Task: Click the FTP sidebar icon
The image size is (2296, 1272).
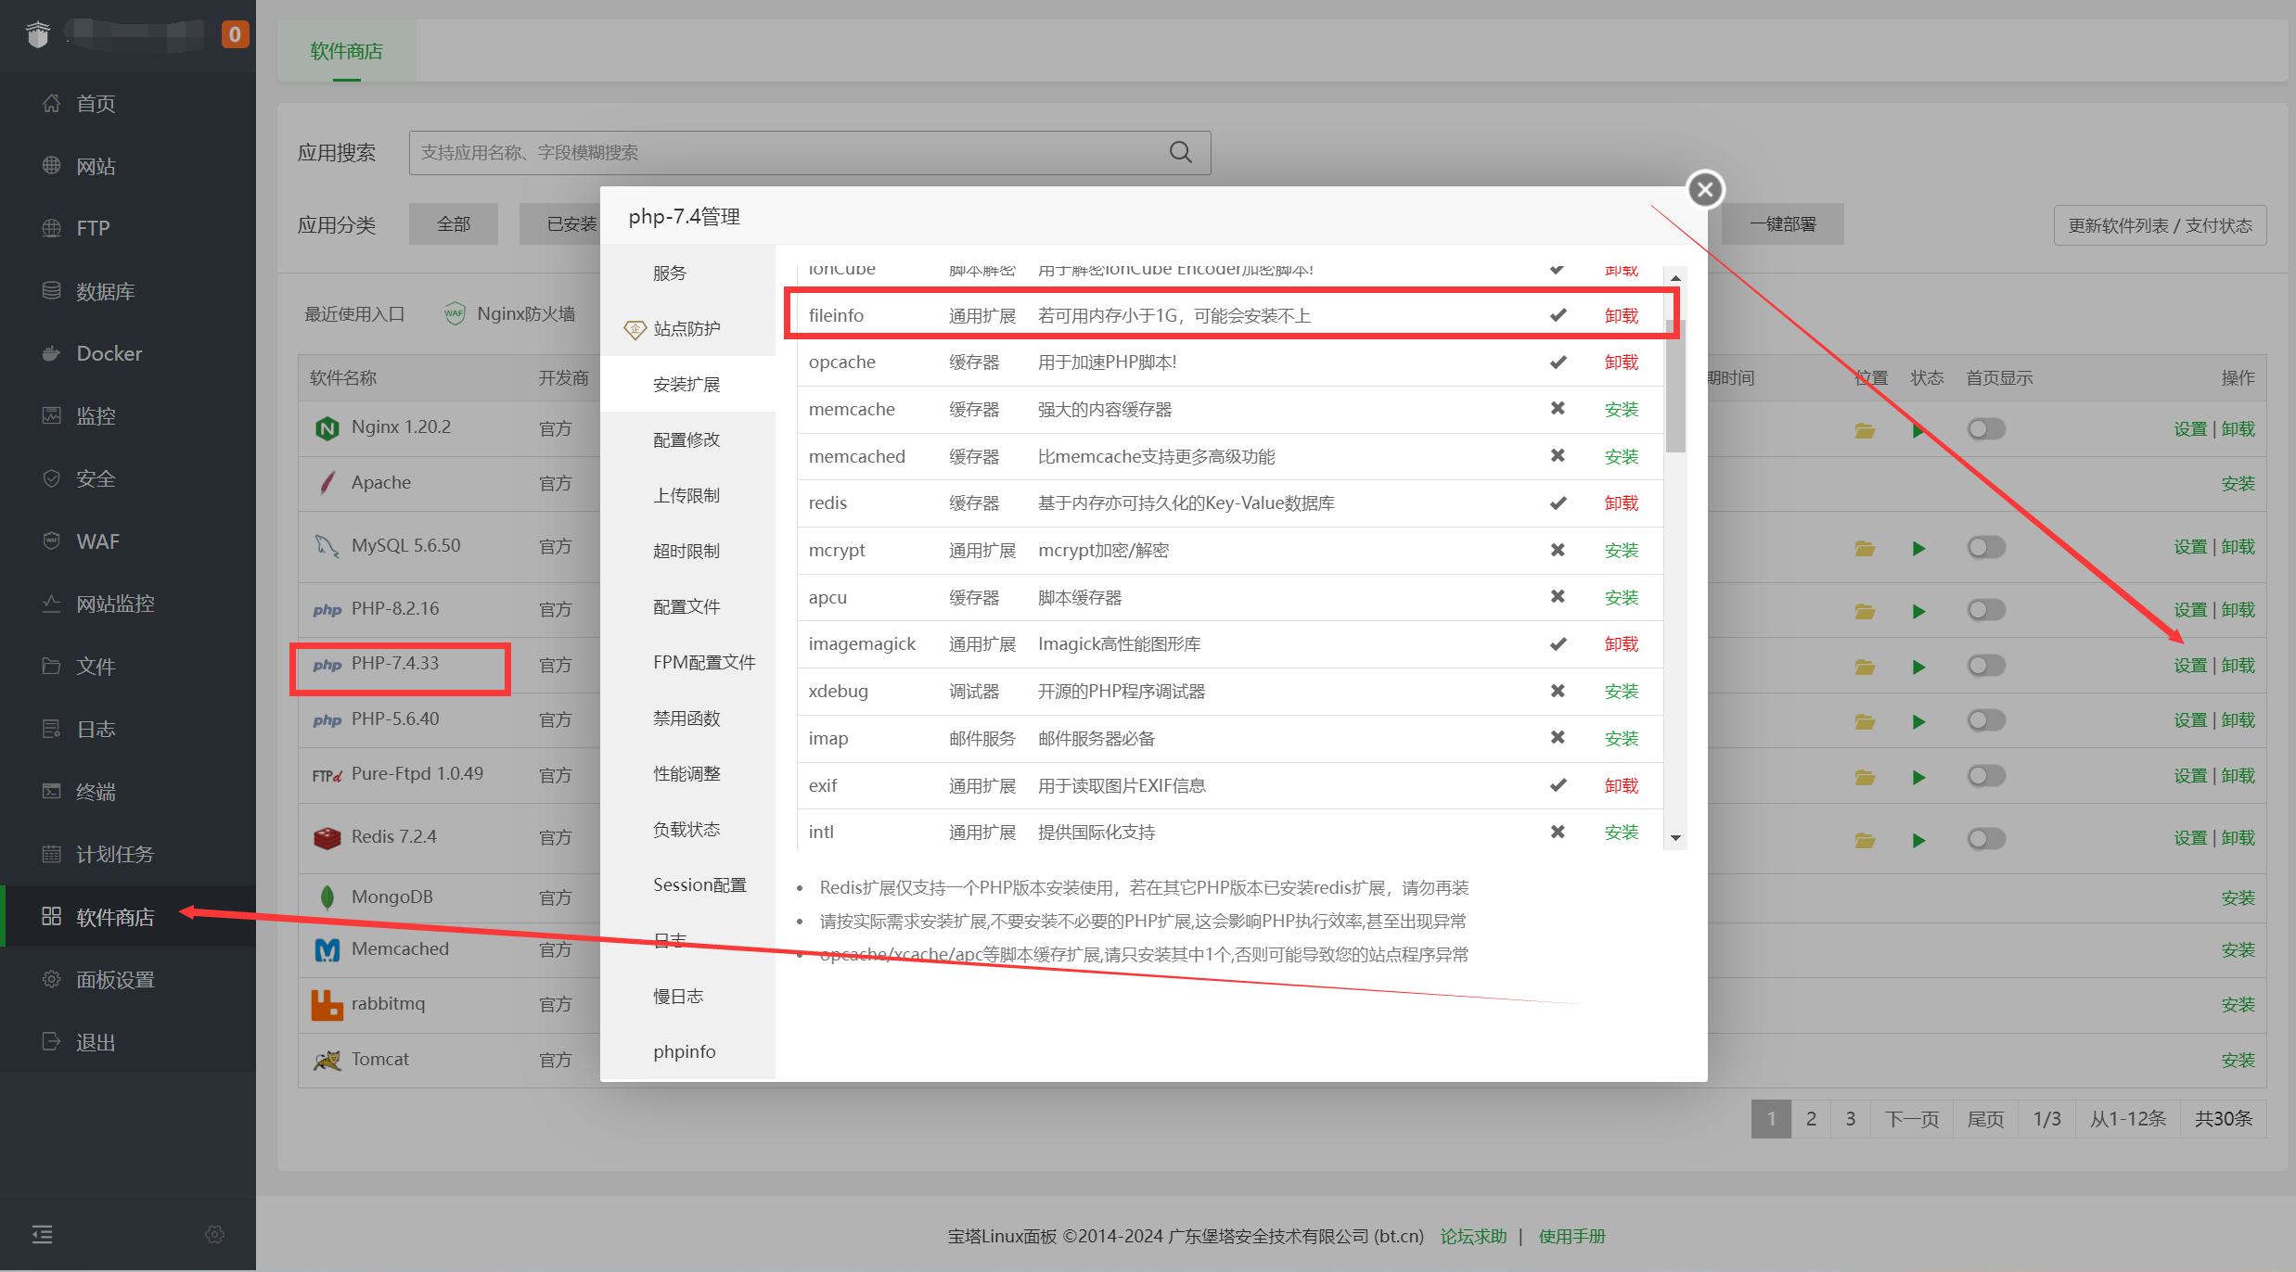Action: pos(52,228)
